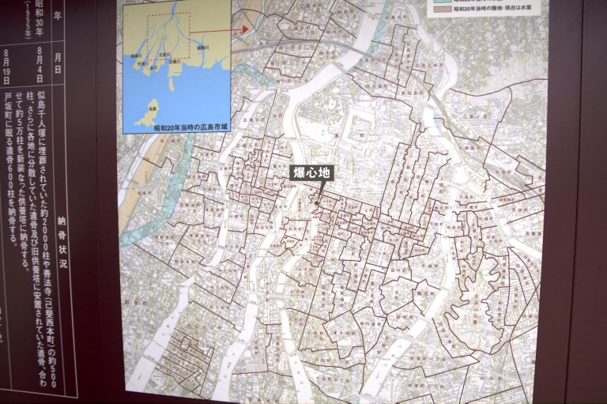Open the inset overview map of Hiroshima Bay
The width and height of the screenshot is (607, 404).
[176, 64]
